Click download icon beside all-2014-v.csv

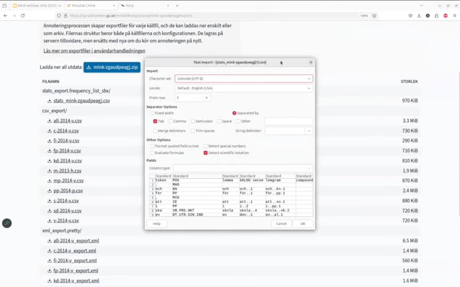tap(50, 121)
